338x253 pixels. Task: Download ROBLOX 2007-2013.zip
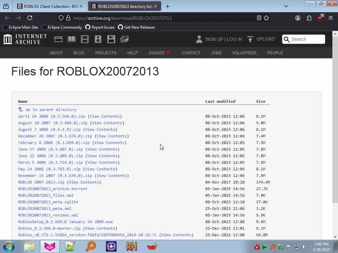click(41, 182)
